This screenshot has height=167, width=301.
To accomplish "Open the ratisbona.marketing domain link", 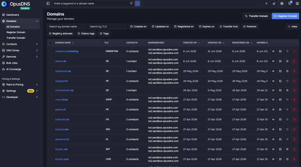I will pyautogui.click(x=66, y=51).
